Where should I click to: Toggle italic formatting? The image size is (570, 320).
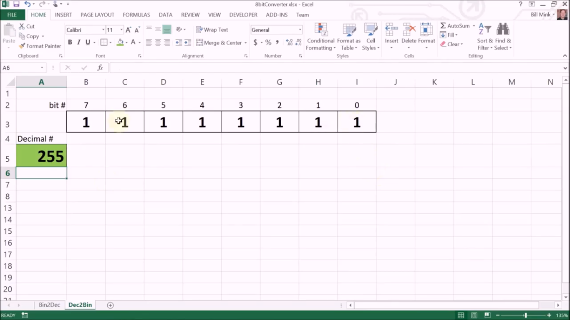(x=78, y=42)
